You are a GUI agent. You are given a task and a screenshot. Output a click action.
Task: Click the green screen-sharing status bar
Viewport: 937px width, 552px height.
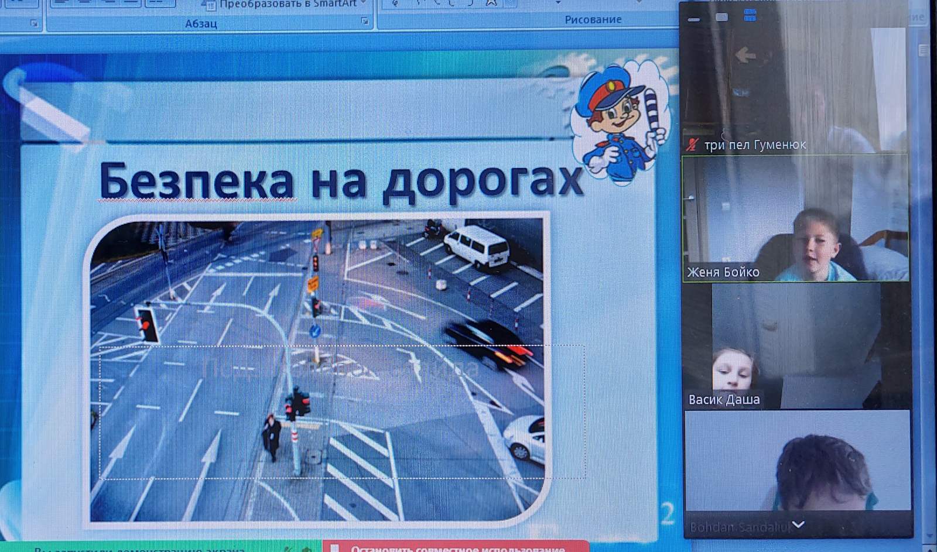point(158,548)
